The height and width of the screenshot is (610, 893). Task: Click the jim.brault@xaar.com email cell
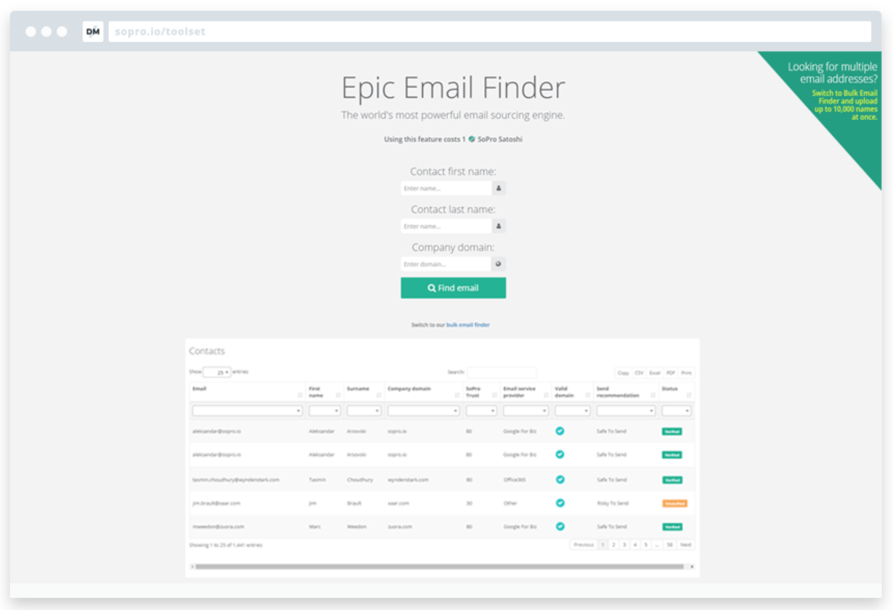tap(216, 503)
